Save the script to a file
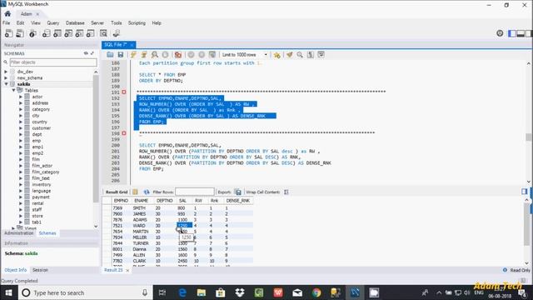533x300 pixels. 120,55
